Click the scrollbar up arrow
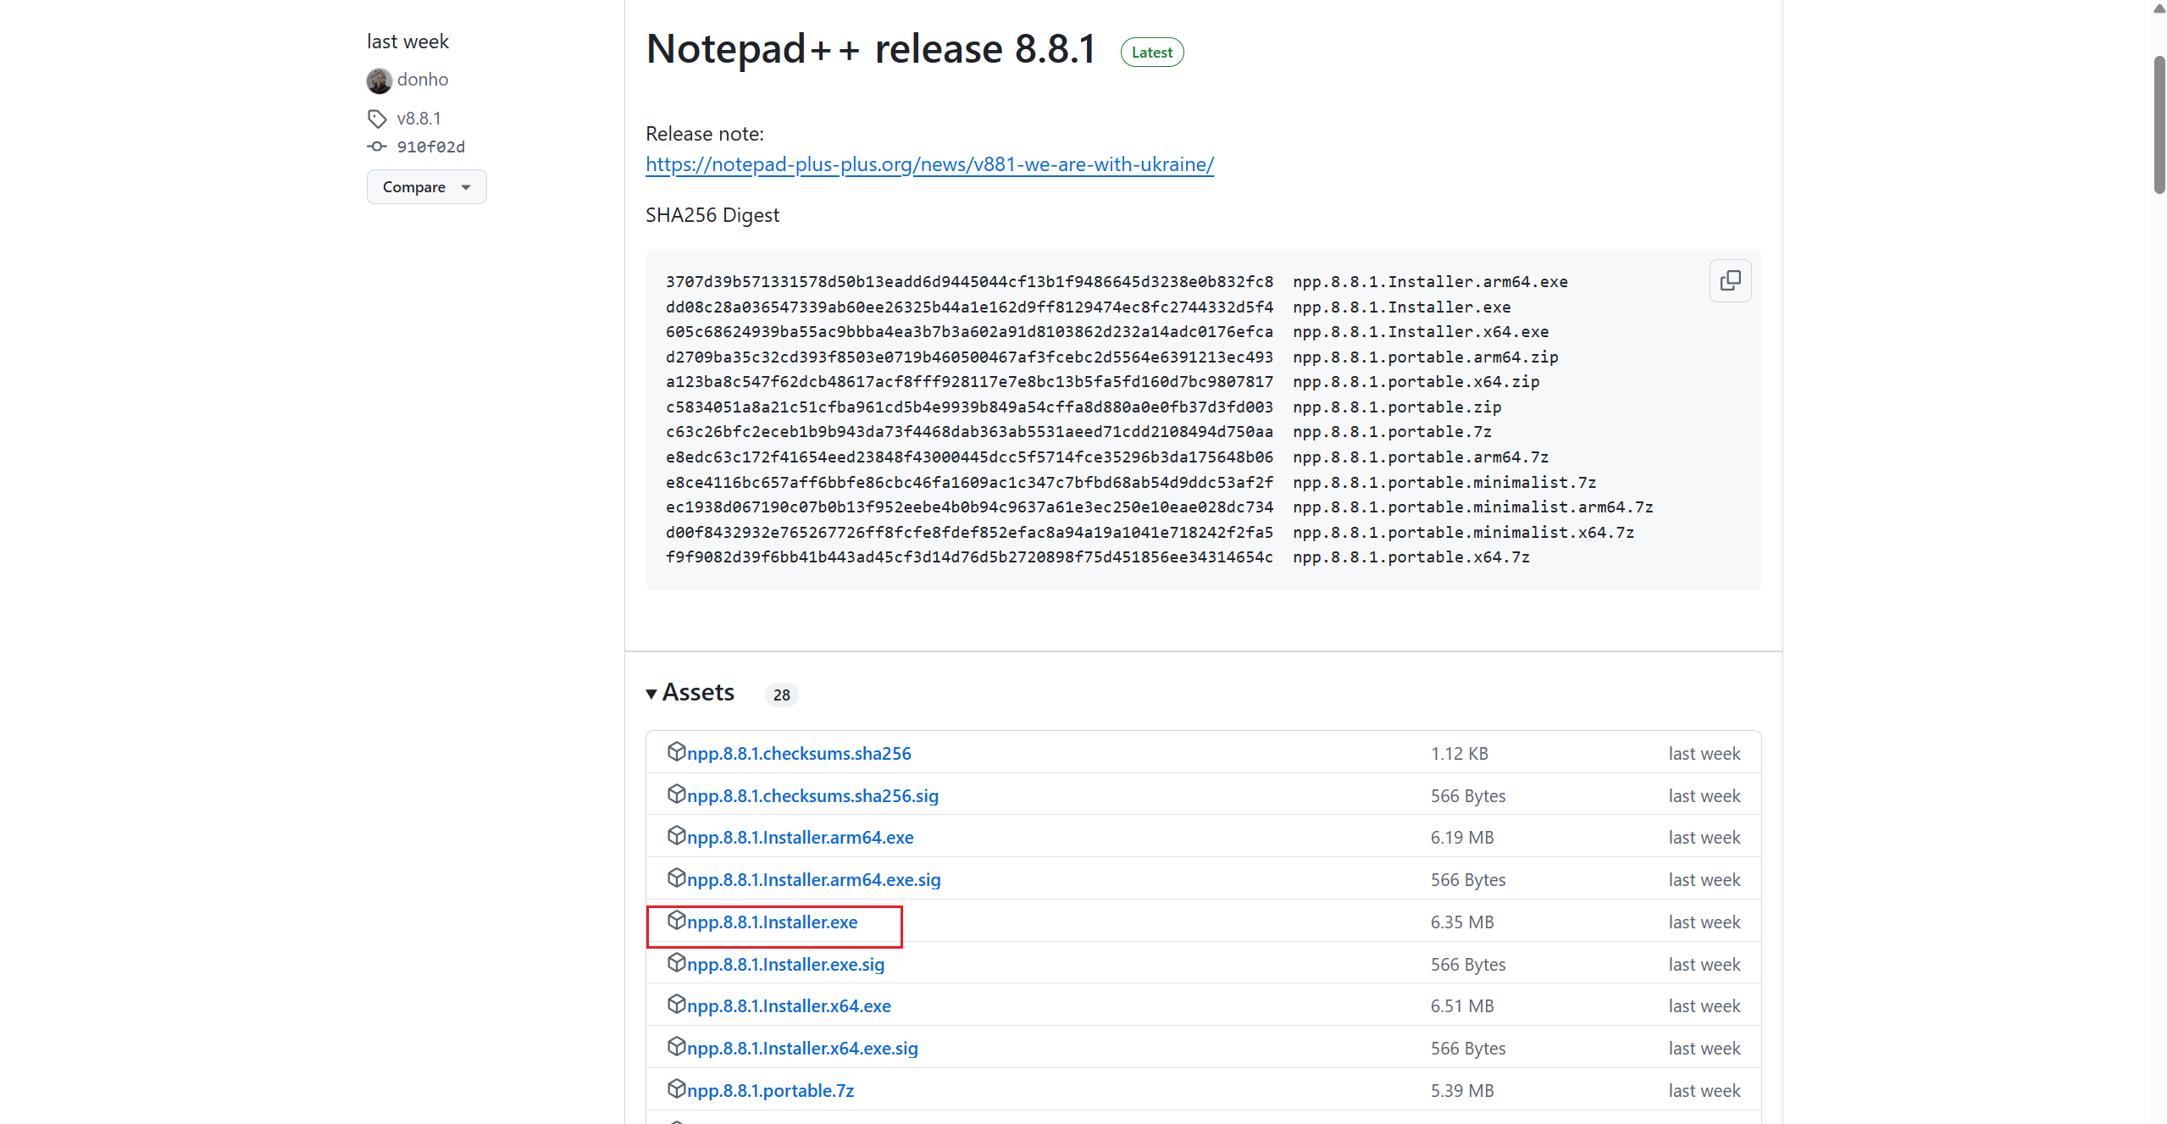 (2159, 8)
